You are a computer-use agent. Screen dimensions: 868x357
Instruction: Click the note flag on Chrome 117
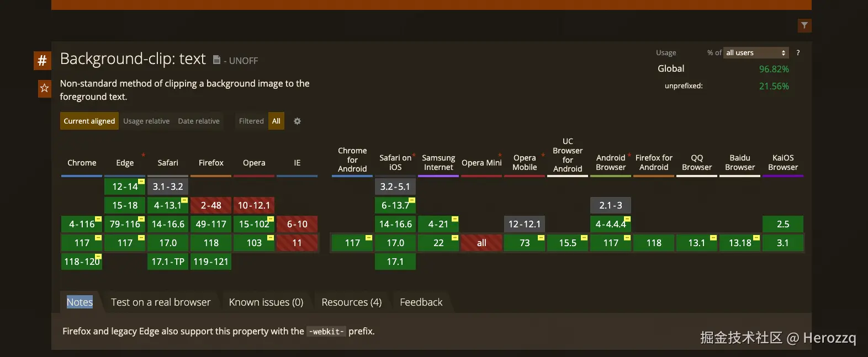[98, 238]
